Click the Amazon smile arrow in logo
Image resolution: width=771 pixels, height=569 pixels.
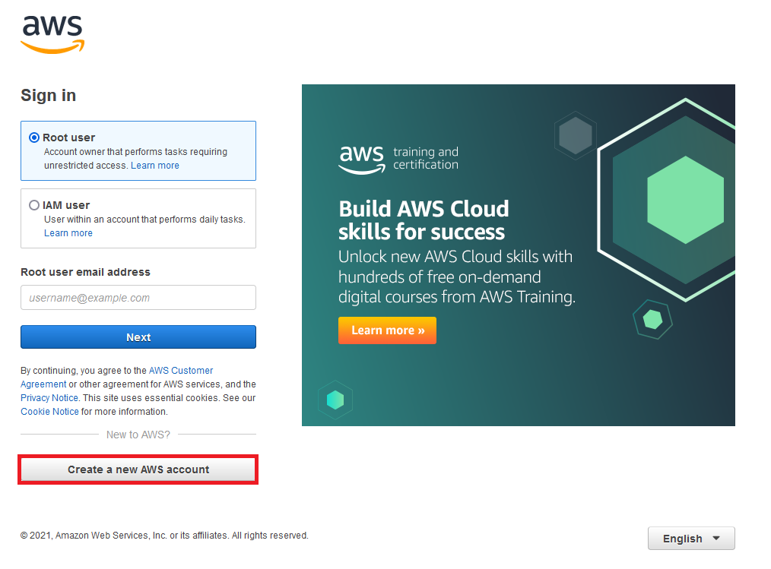click(x=52, y=48)
